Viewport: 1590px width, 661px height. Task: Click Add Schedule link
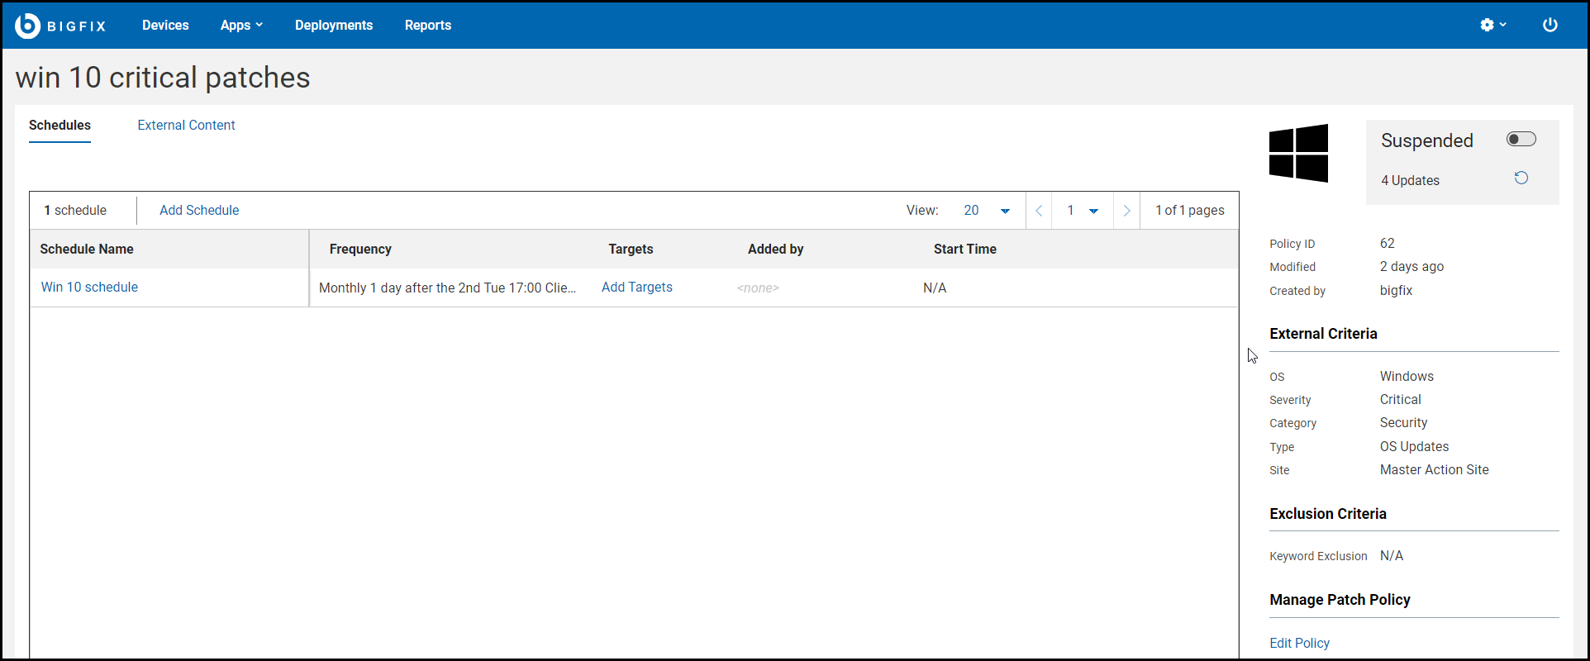click(x=199, y=211)
